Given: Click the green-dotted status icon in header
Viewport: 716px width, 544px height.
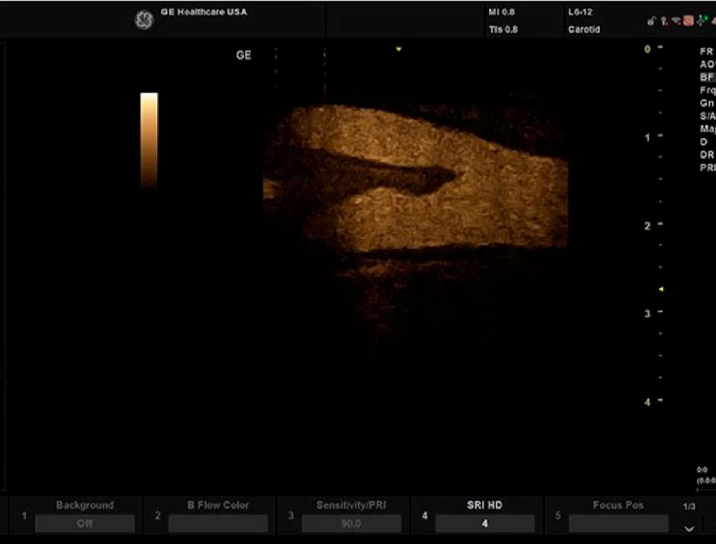Looking at the screenshot, I should [x=702, y=20].
